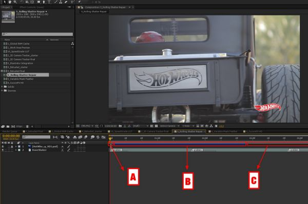Image resolution: width=308 pixels, height=204 pixels.
Task: Switch to 10_SpeedGrade LUT timeline tab
Action: pos(120,131)
